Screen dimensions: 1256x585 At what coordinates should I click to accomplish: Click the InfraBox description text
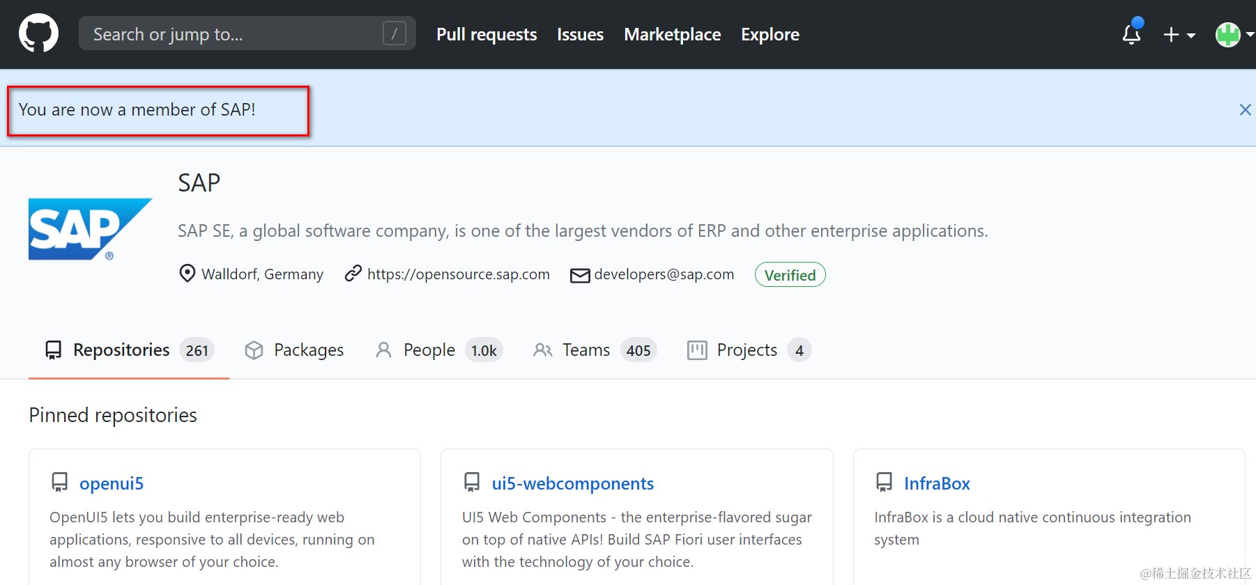coord(1033,528)
